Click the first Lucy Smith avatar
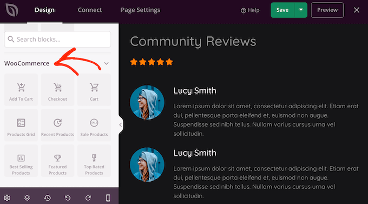 click(147, 102)
